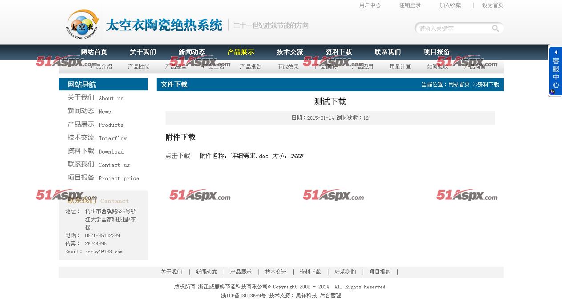562x300 pixels.
Task: Click the 文件下载 panel header
Action: [174, 85]
